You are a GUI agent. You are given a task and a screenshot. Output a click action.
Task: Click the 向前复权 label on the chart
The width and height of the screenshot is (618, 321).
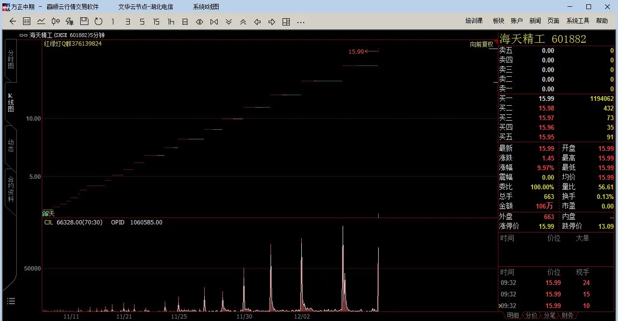(x=482, y=44)
